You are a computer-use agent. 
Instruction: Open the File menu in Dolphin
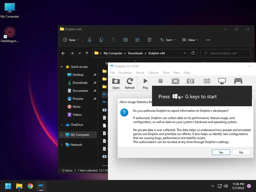point(112,73)
